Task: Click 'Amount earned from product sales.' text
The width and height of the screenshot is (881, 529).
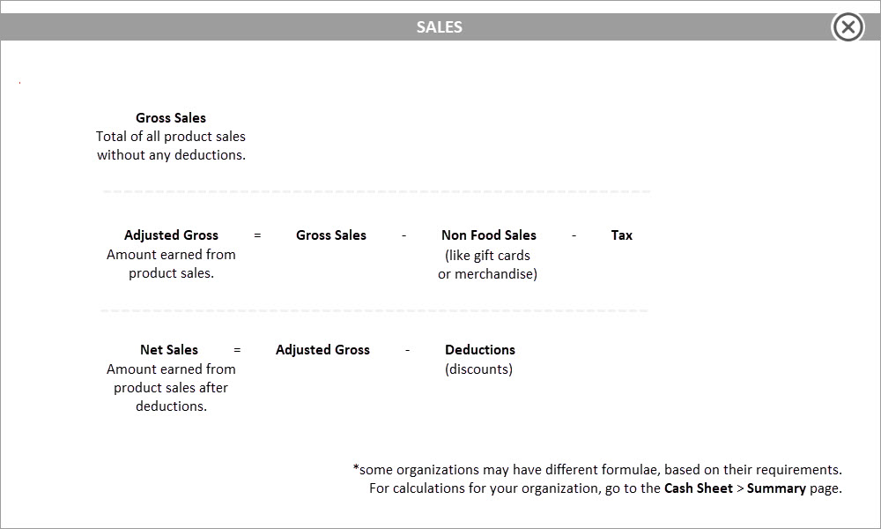Action: (171, 264)
